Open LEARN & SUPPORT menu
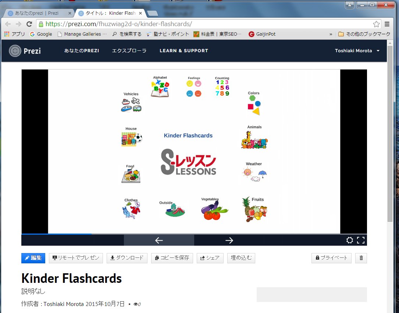This screenshot has height=313, width=399. coord(184,51)
